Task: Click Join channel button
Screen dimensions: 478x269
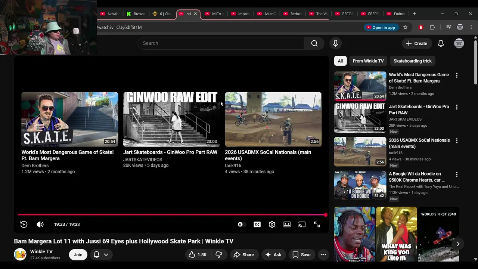Action: 78,254
